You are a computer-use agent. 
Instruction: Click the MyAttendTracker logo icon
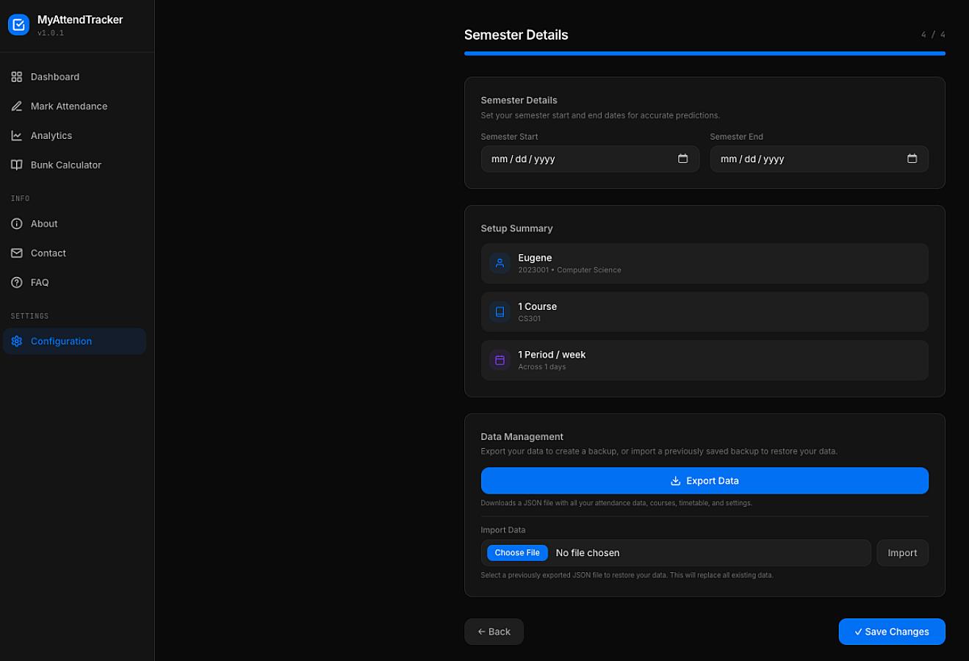(18, 25)
